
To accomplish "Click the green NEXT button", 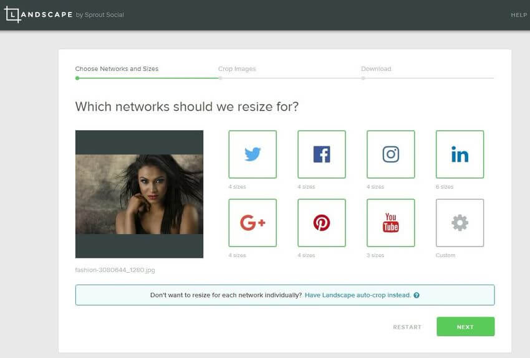I will click(465, 327).
